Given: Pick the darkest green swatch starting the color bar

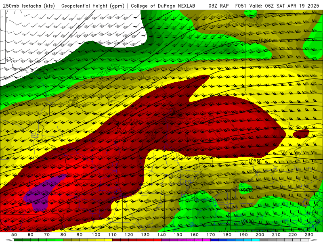Looking at the screenshot, I should pos(18,240).
